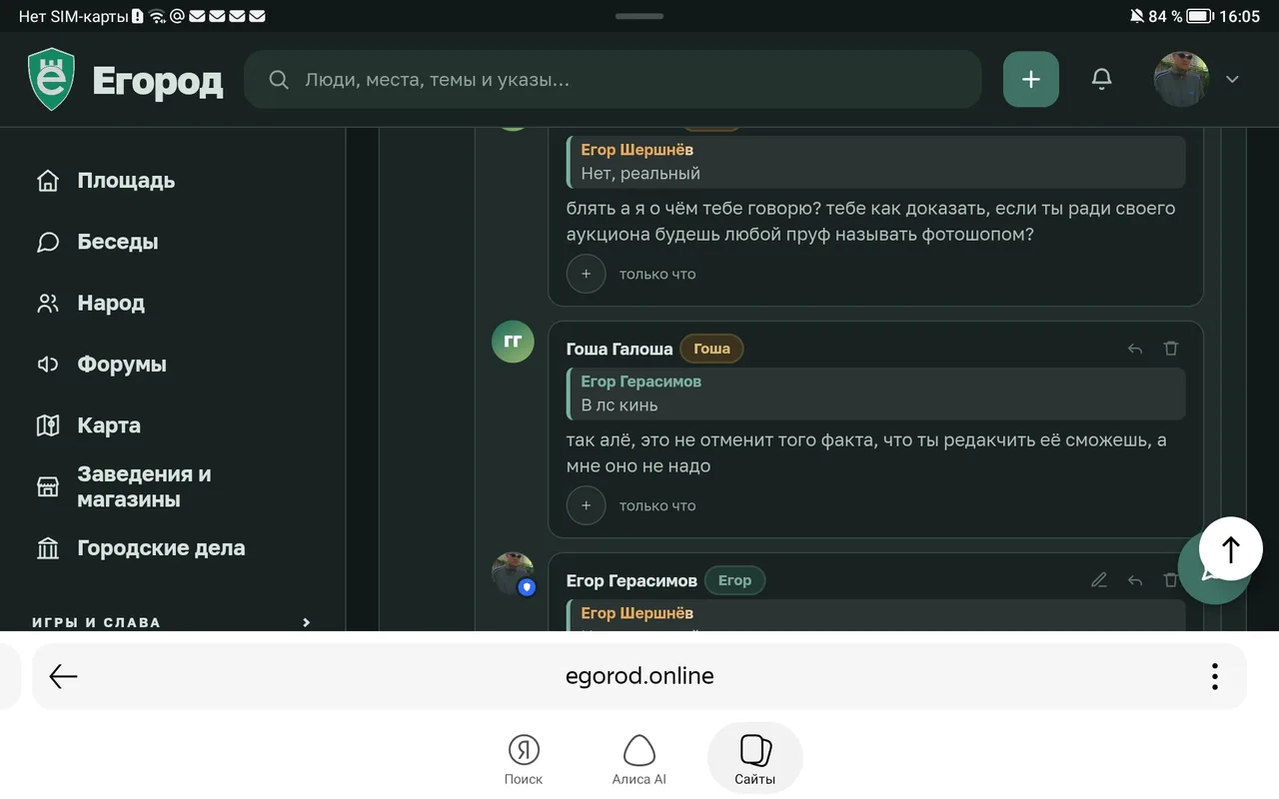Click the Гоша role badge
This screenshot has width=1279, height=799.
tap(711, 349)
